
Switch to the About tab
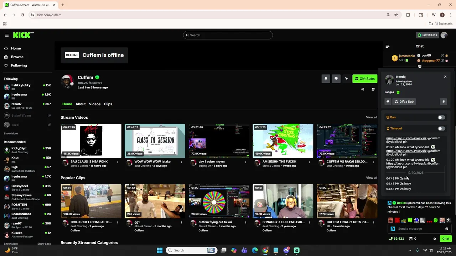[81, 104]
